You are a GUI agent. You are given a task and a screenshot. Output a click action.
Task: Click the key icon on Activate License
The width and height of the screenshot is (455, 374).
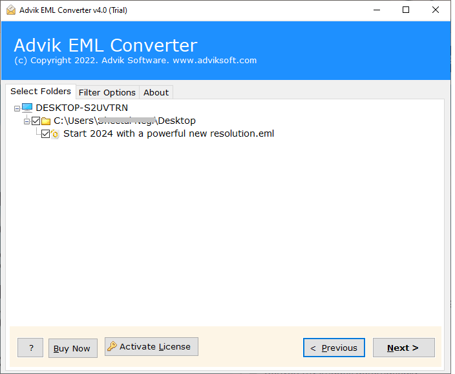(x=112, y=346)
